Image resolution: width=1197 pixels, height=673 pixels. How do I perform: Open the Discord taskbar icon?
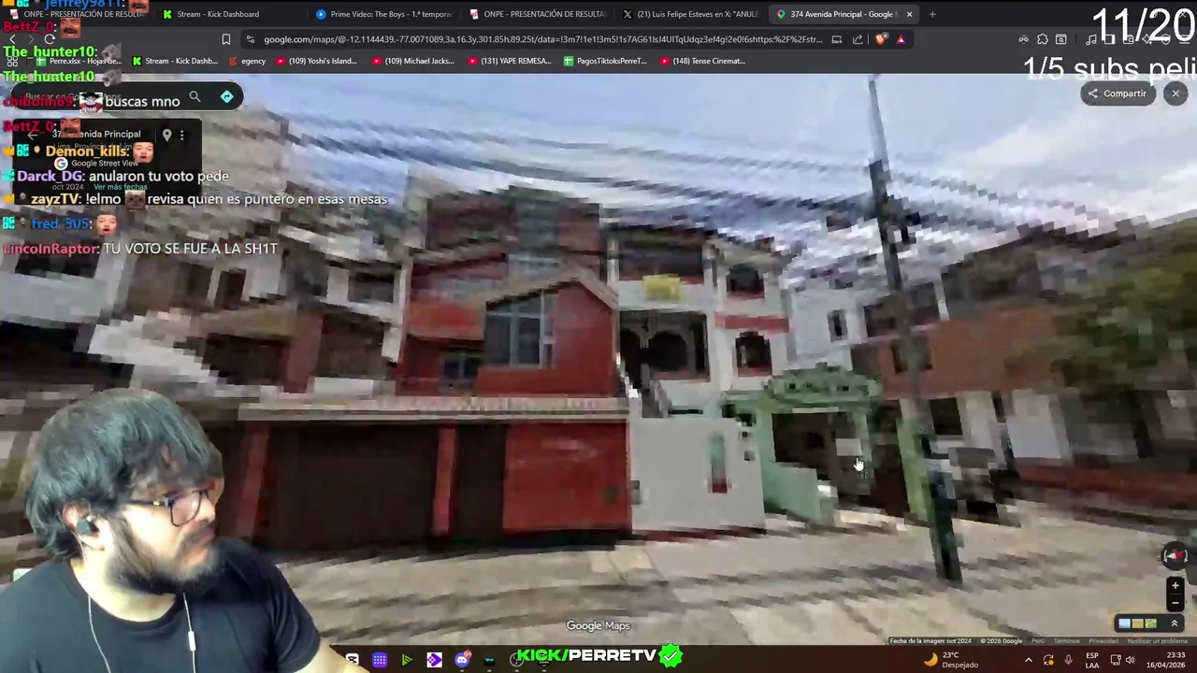click(x=462, y=660)
